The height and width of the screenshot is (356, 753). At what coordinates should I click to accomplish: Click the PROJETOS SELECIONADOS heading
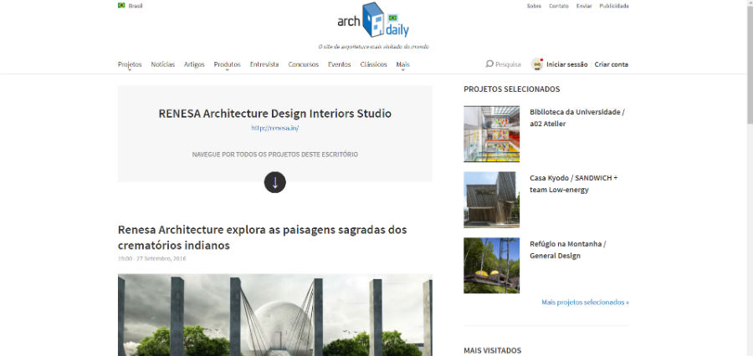512,89
